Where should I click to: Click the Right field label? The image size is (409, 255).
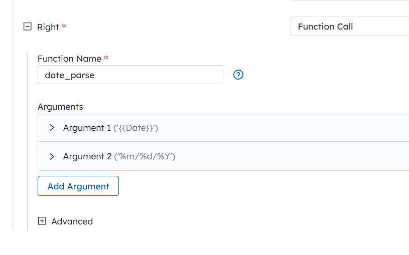(x=48, y=27)
